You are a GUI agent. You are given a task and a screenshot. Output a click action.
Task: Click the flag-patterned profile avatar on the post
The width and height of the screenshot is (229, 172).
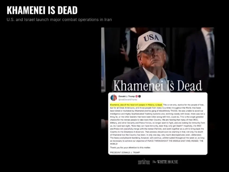point(114,98)
